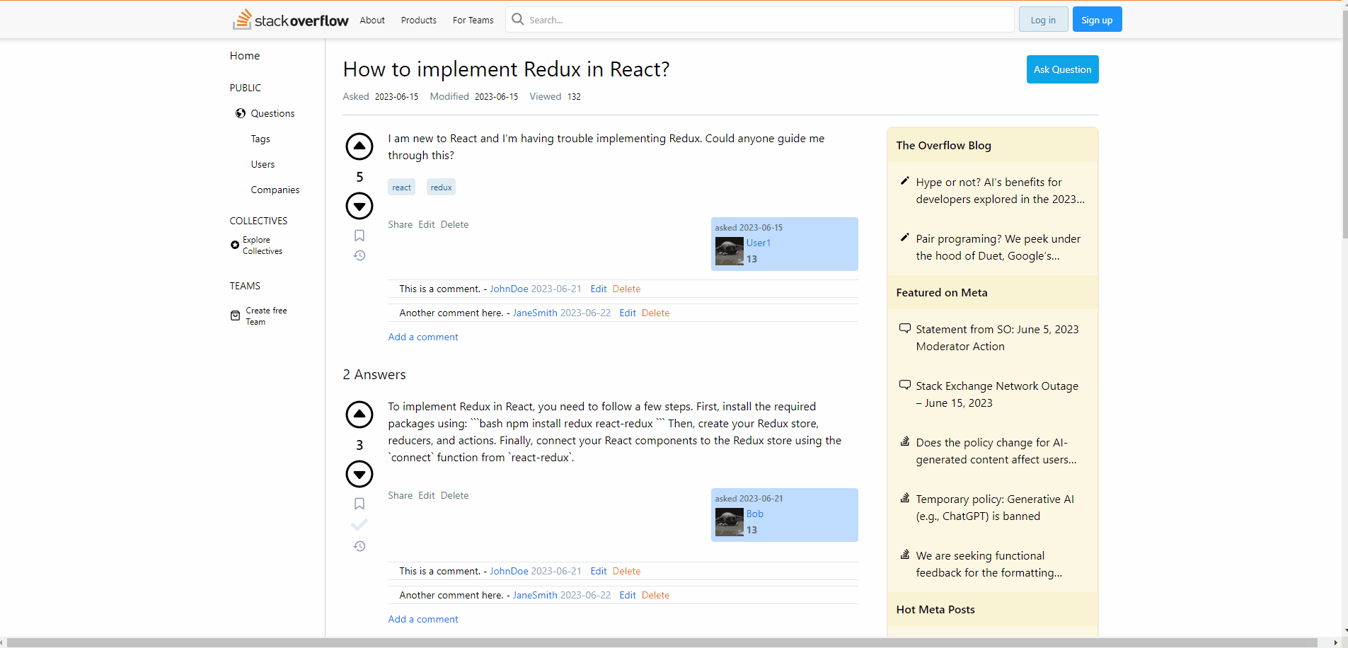Image resolution: width=1348 pixels, height=648 pixels.
Task: Bookmark the question with bookmark icon
Action: point(359,236)
